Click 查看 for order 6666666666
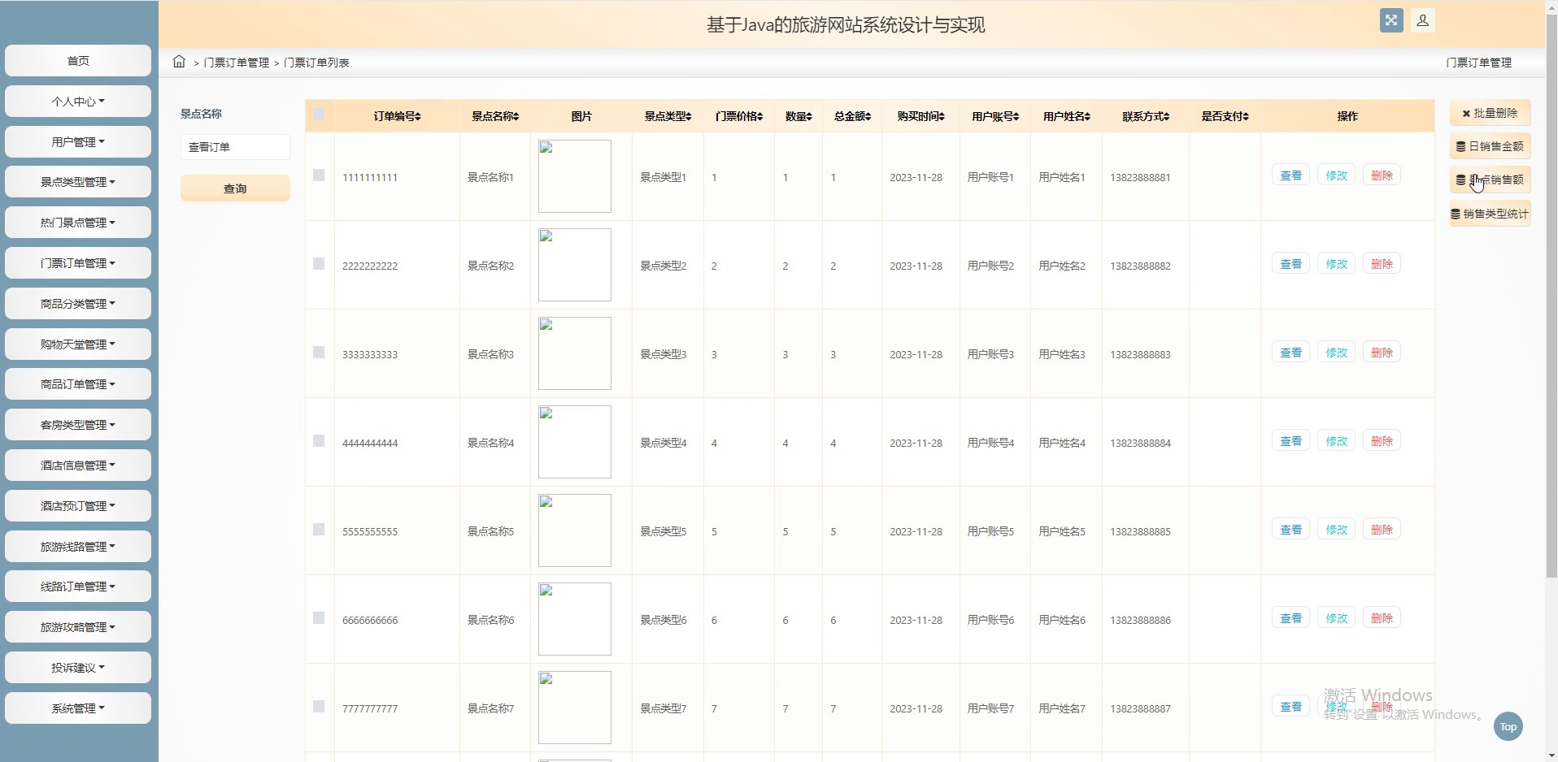Viewport: 1558px width, 762px height. tap(1291, 618)
